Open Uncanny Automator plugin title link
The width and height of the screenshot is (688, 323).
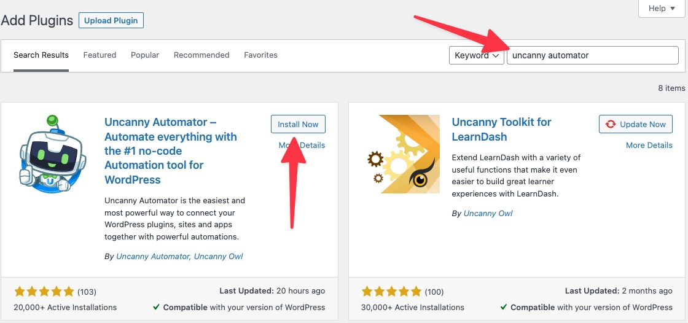(171, 150)
